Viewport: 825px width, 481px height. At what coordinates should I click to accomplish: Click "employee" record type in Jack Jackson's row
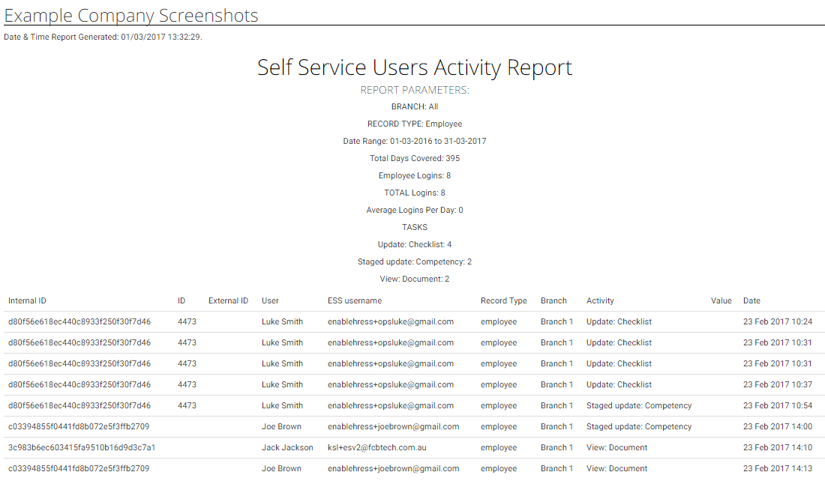(x=499, y=448)
